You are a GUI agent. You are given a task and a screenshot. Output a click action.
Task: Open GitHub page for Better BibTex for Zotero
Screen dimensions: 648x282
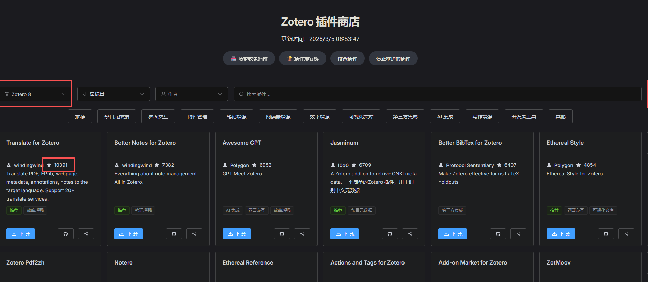[498, 234]
